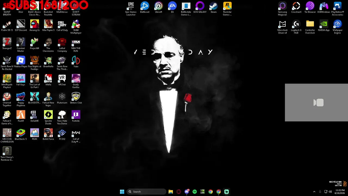Select the Battle.net desktop icon
Viewport: 348px width, 196px height.
(x=145, y=8)
